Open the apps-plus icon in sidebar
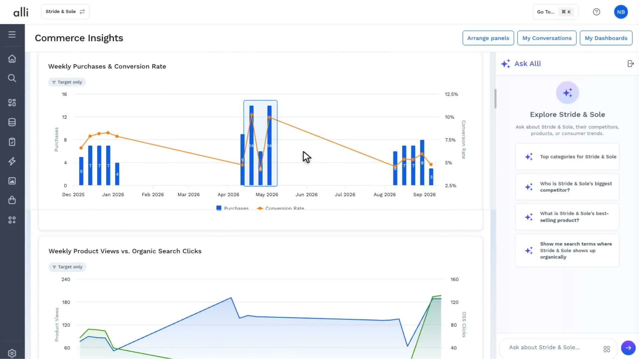Viewport: 639px width, 359px height. pos(12,220)
